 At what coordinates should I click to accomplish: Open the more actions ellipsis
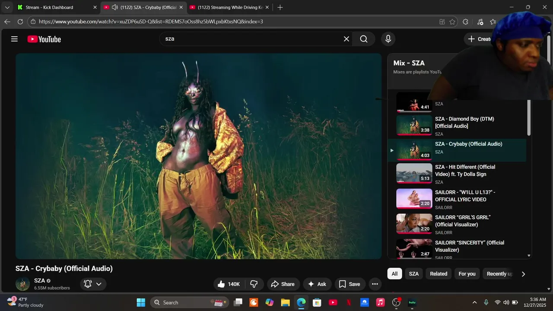pyautogui.click(x=375, y=284)
